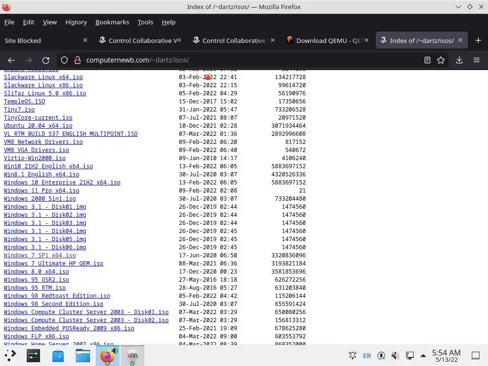
Task: Open the EN keyboard layout indicator
Action: pos(367,356)
